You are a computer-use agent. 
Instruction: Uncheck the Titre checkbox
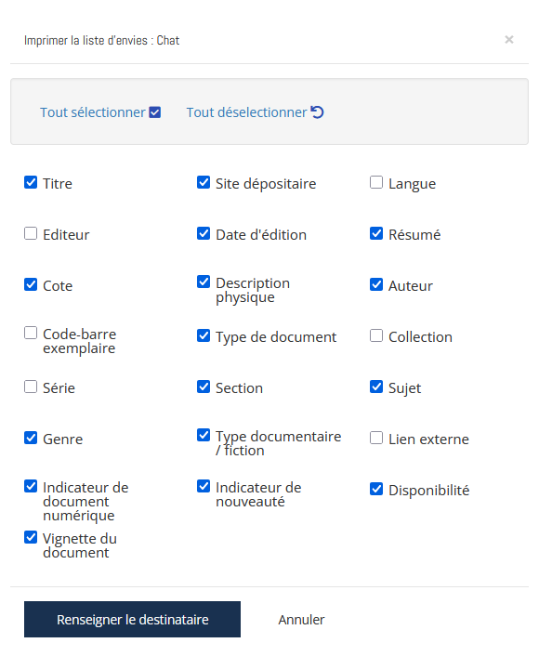(31, 182)
